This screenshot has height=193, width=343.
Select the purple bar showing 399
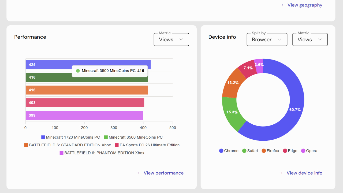pyautogui.click(x=84, y=116)
